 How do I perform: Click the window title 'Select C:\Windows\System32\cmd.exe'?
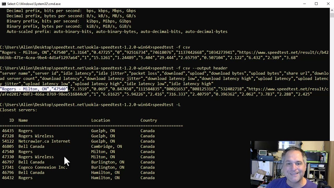pyautogui.click(x=34, y=4)
